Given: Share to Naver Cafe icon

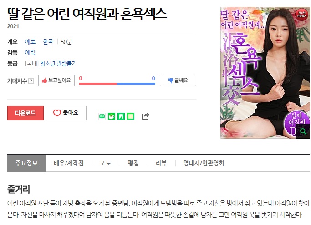Looking at the screenshot, I should click(112, 116).
